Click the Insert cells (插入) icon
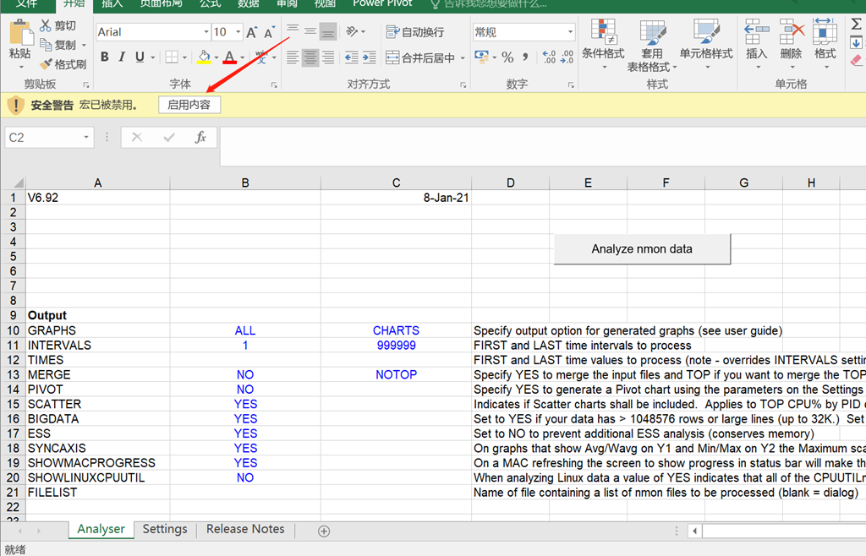Screen dimensions: 866x556 coord(757,31)
